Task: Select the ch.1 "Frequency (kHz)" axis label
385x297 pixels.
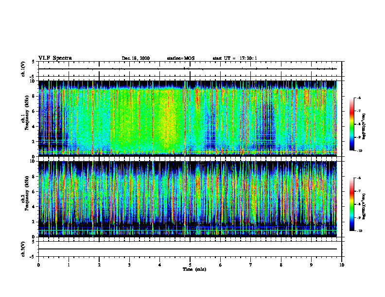Action: click(27, 113)
